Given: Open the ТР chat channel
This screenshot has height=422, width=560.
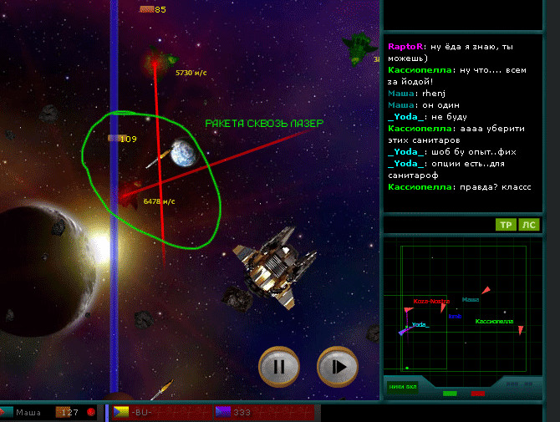Looking at the screenshot, I should (506, 225).
